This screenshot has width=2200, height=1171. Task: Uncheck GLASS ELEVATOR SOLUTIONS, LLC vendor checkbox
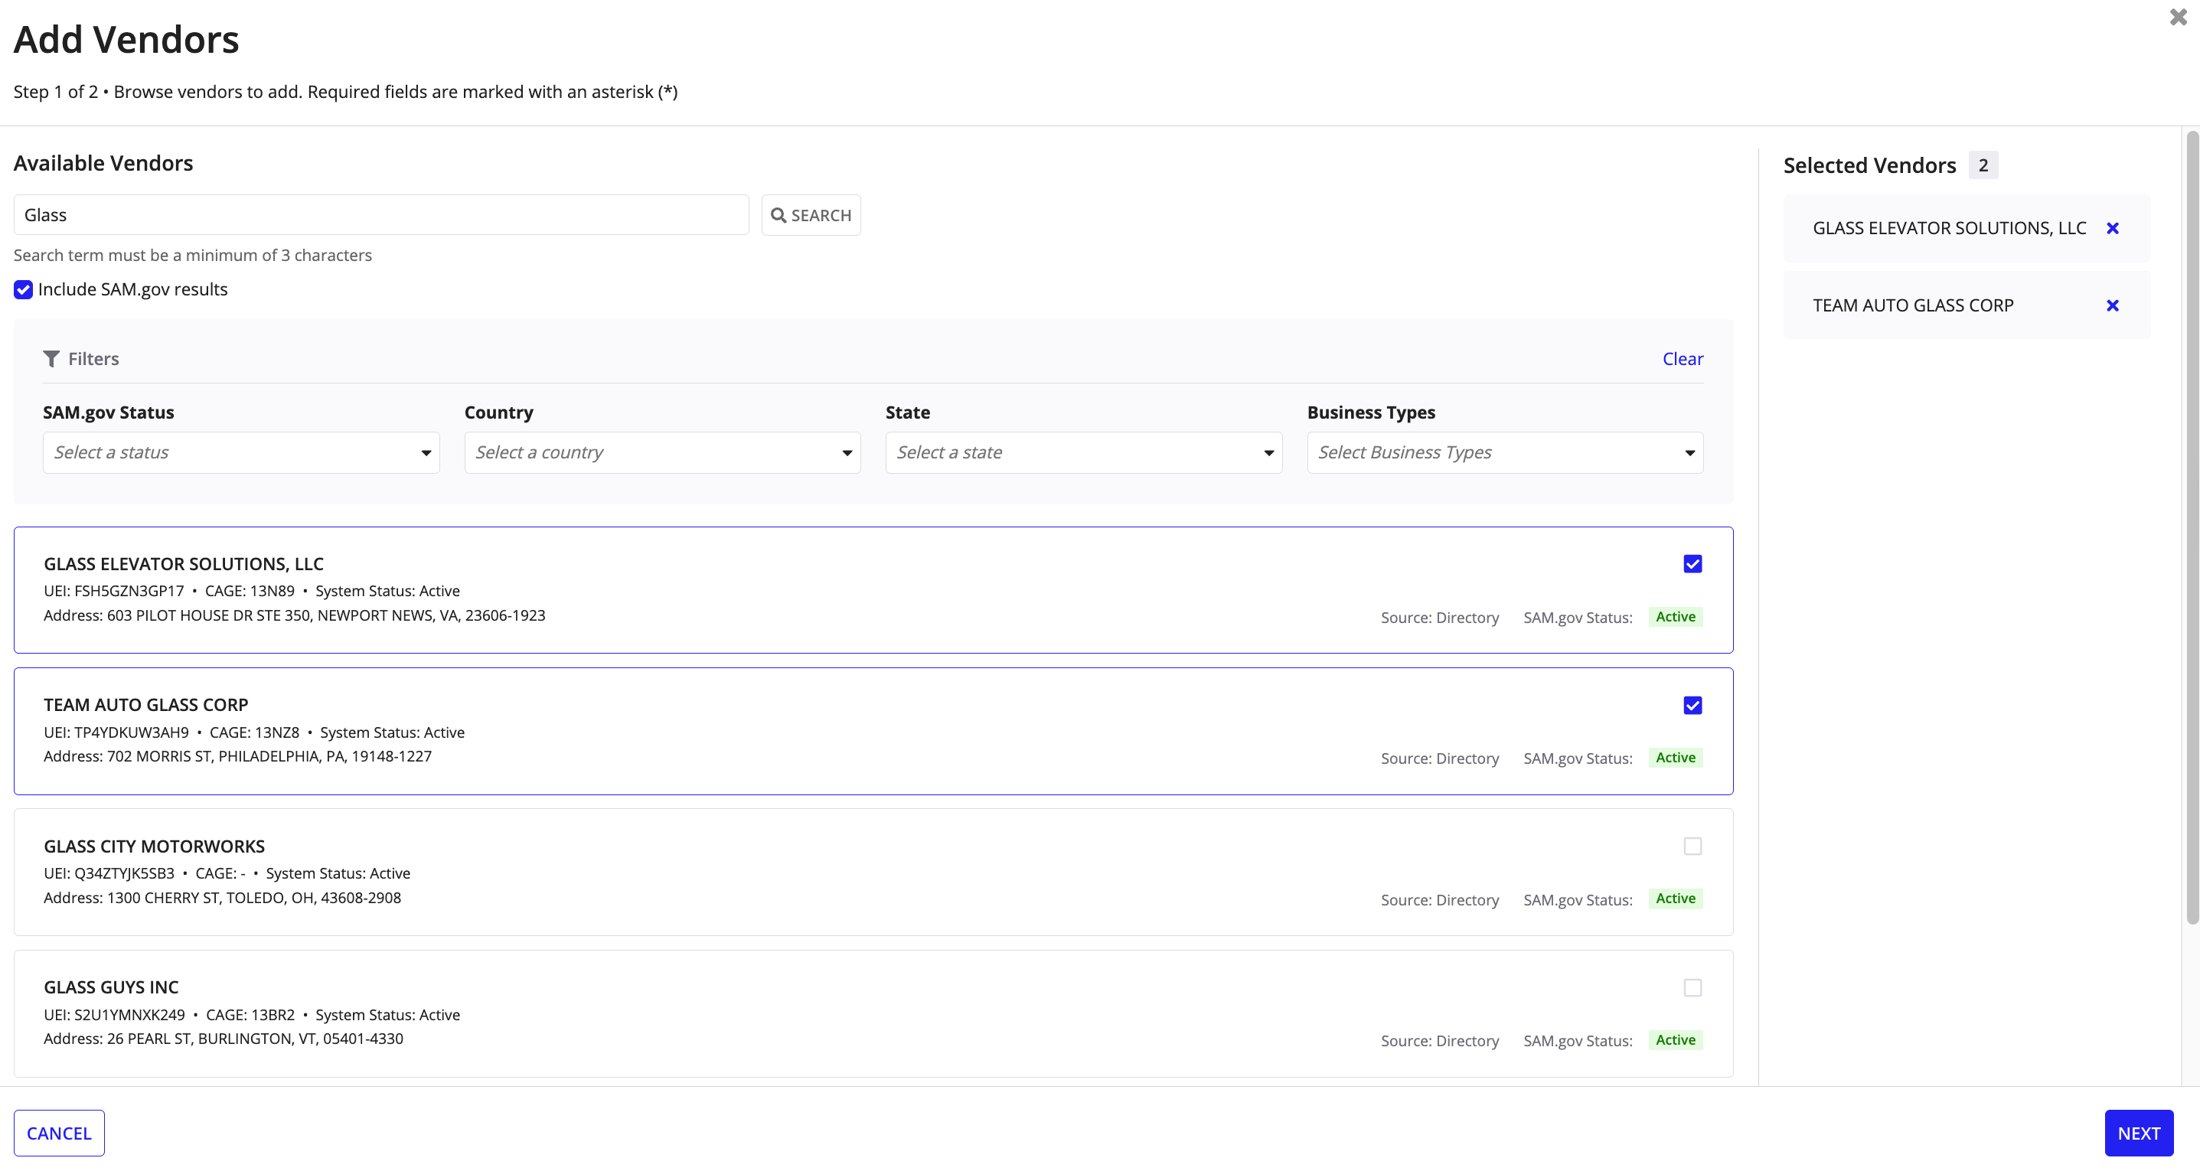[x=1692, y=564]
